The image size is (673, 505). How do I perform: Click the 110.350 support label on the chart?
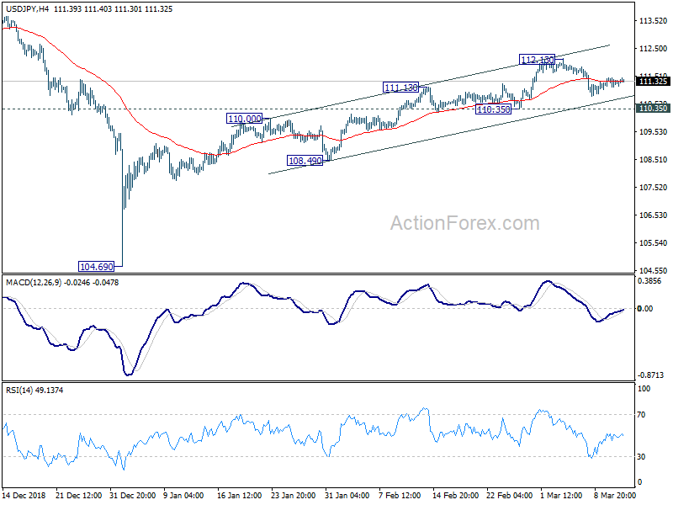click(494, 109)
